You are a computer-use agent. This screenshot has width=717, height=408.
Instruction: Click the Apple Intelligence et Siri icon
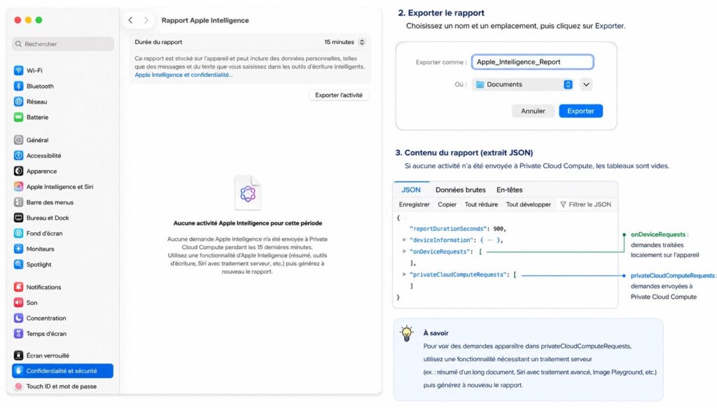point(18,186)
